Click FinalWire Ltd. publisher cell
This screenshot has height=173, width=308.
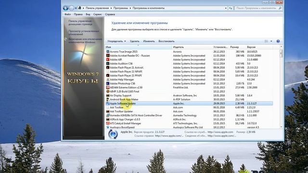pyautogui.click(x=180, y=87)
